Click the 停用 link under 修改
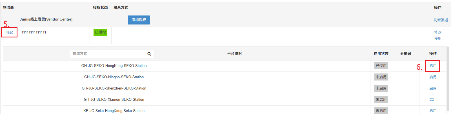 point(438,38)
